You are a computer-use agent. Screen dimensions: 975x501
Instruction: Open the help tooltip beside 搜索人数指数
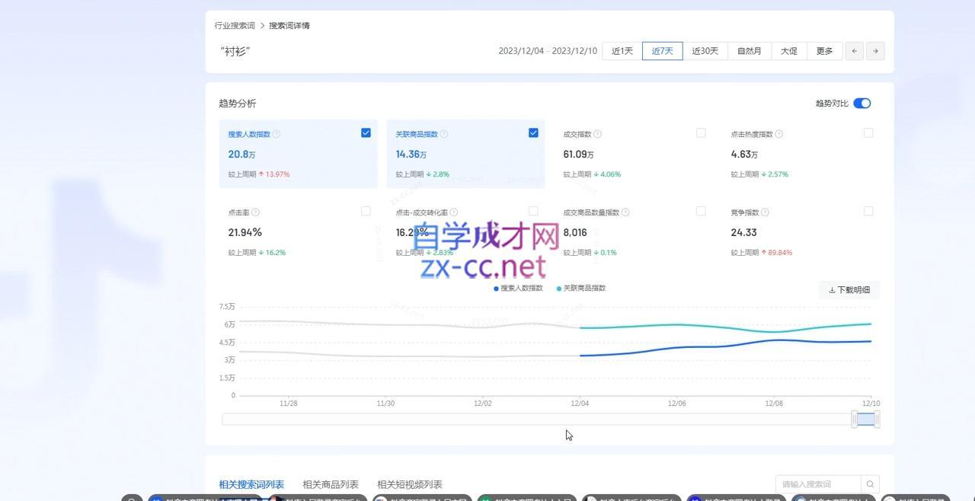click(275, 133)
